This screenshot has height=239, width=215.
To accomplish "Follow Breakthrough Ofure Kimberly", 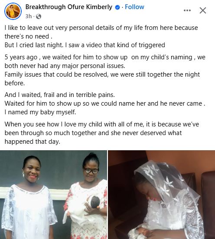I will 134,7.
